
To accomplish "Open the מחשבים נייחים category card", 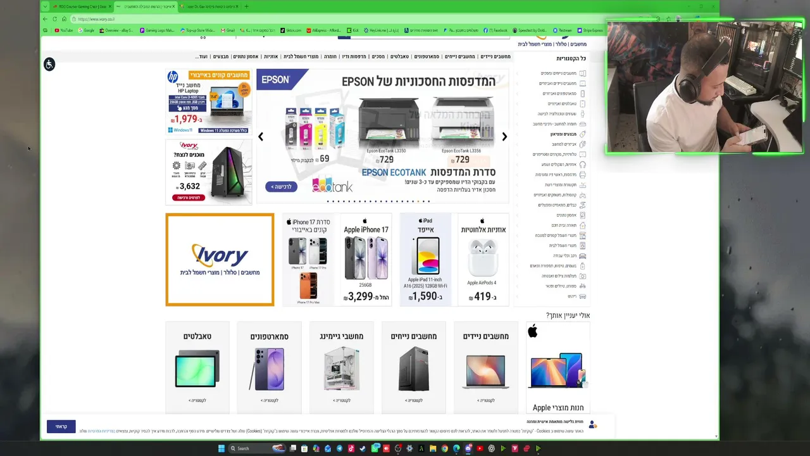I will point(414,367).
